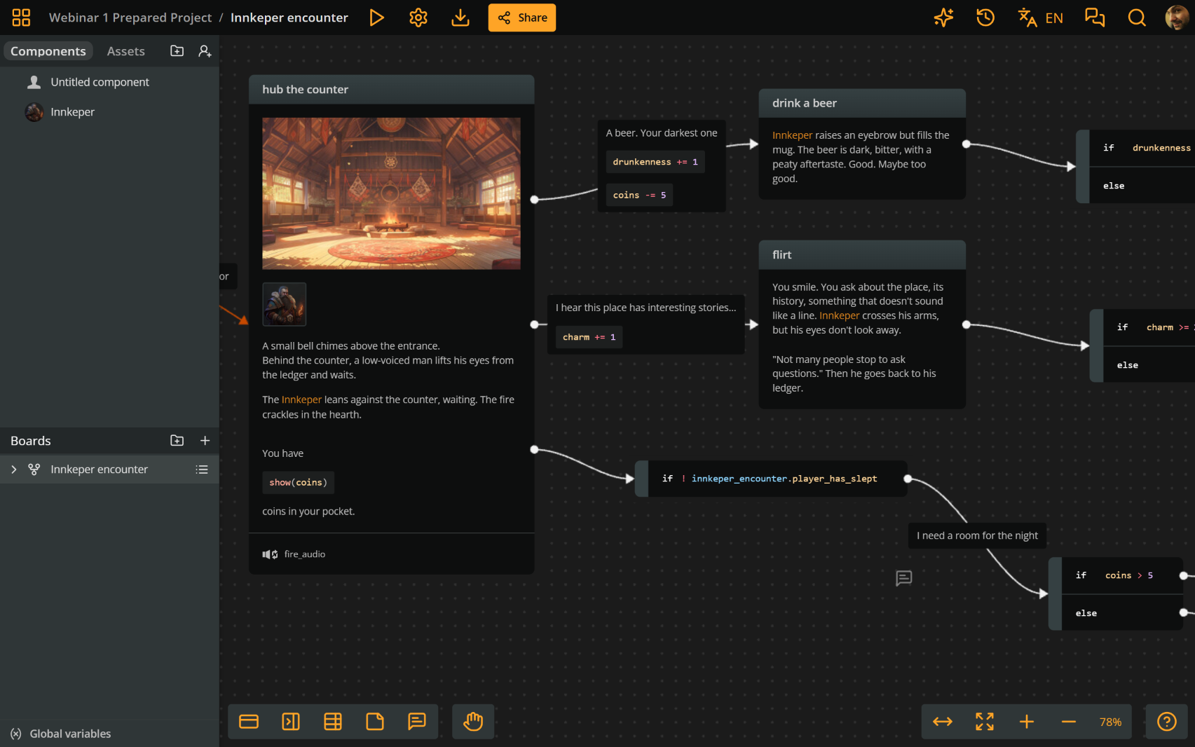Add a new board folder
Image resolution: width=1195 pixels, height=747 pixels.
[x=177, y=441]
